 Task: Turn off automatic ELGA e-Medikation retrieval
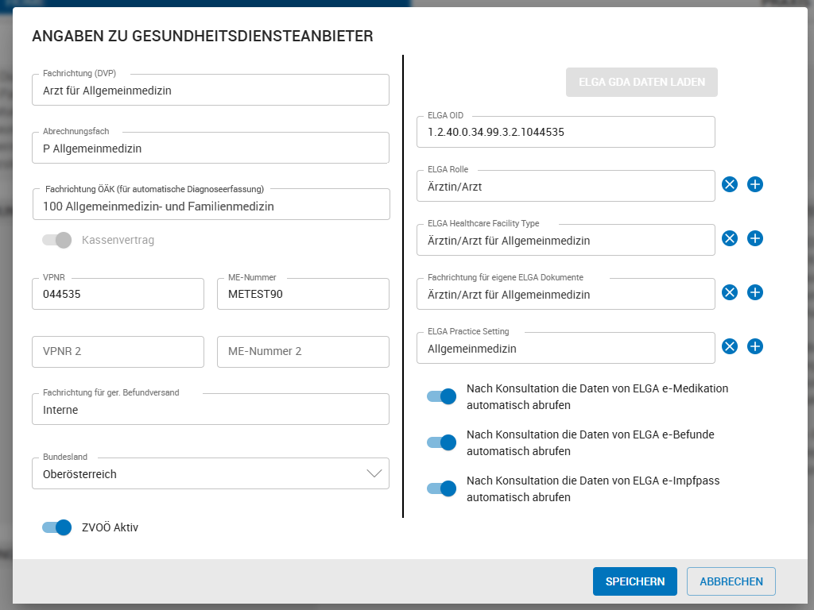pos(441,396)
